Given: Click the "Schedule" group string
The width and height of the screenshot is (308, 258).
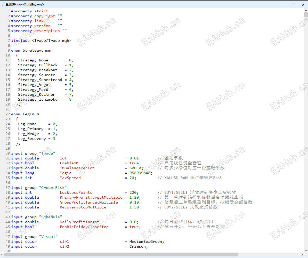Looking at the screenshot, I should (51, 217).
